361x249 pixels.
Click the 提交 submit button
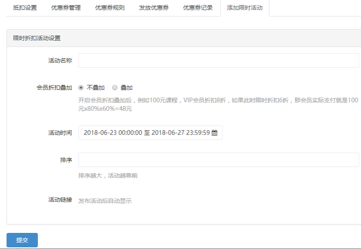22,240
